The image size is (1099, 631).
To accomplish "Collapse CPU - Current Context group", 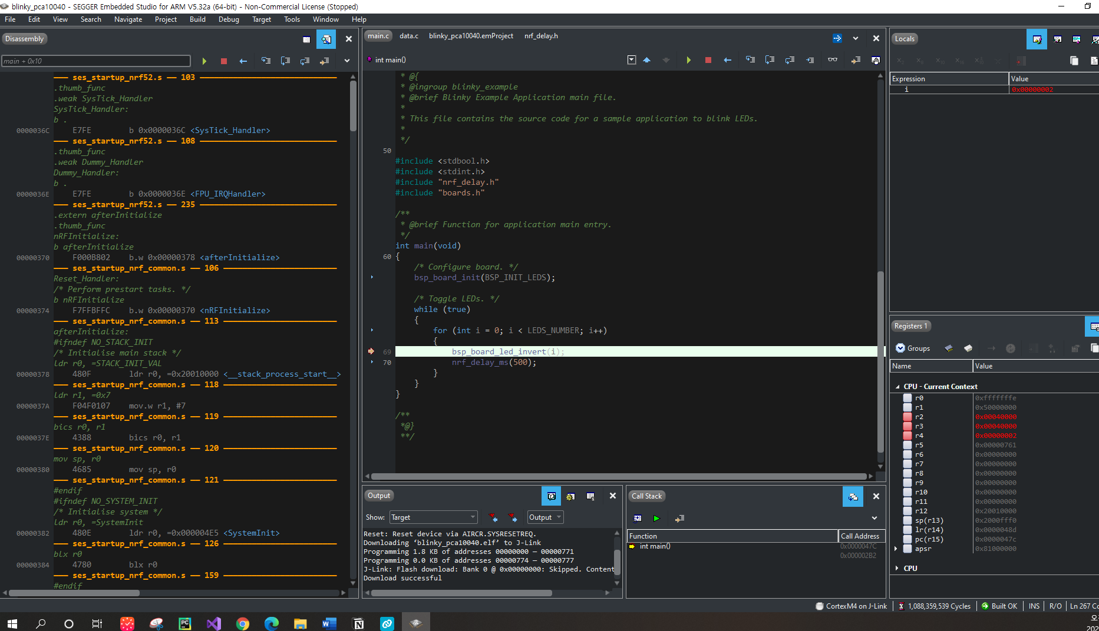I will (897, 387).
